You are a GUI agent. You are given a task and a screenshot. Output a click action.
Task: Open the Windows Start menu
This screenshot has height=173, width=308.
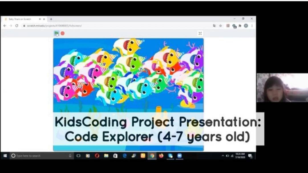tap(5, 156)
